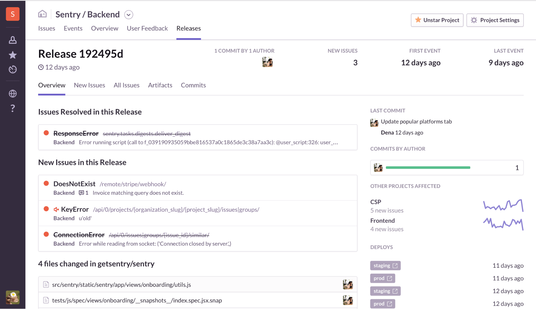This screenshot has width=536, height=309.
Task: Unstar the project
Action: (437, 20)
